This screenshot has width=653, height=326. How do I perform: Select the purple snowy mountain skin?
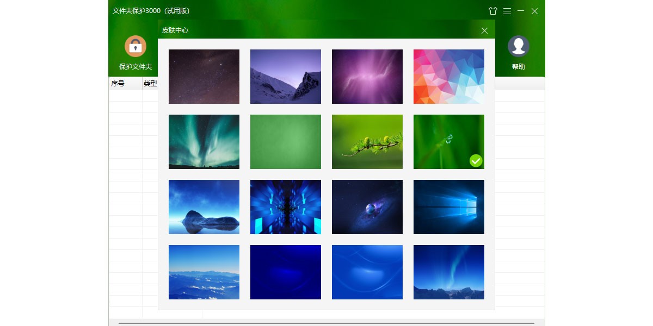pyautogui.click(x=286, y=77)
